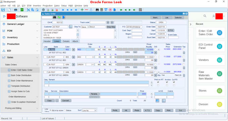Click binoculars icon inside Sales Order window
The image size is (228, 121).
pos(55,17)
